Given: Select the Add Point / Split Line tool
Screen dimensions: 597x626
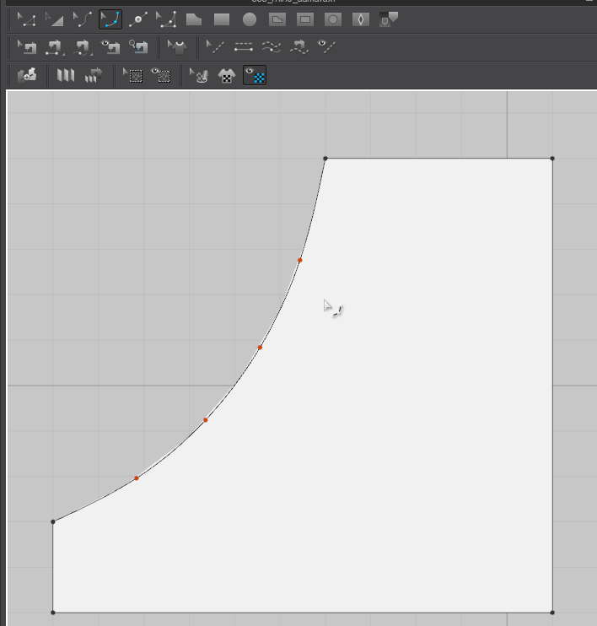Looking at the screenshot, I should coord(138,19).
